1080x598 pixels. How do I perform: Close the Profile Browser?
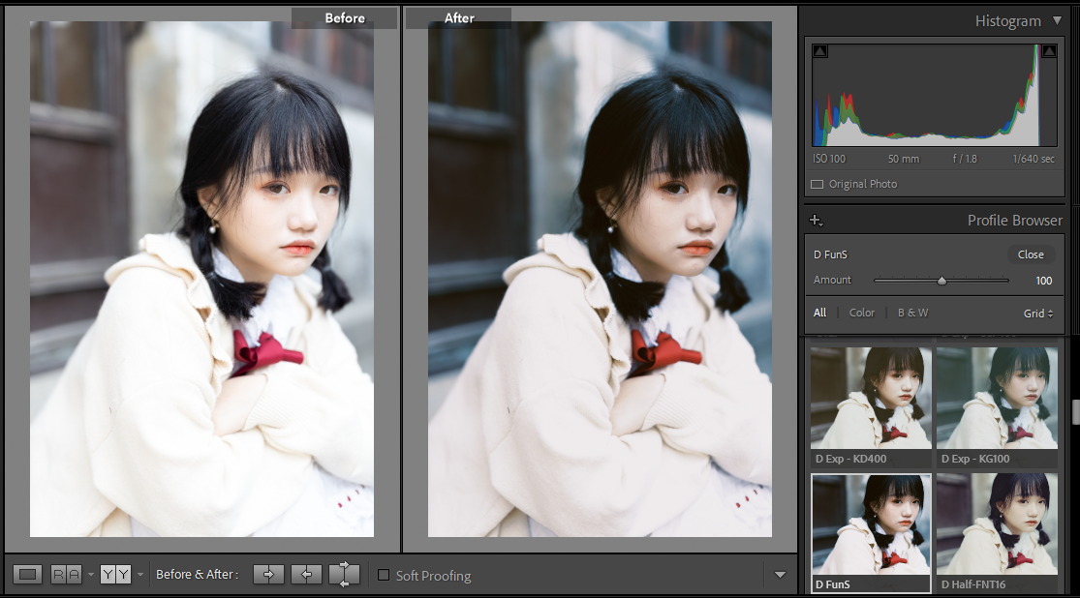tap(1031, 254)
